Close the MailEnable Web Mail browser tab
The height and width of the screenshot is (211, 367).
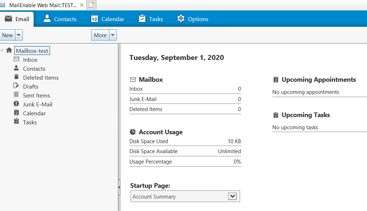tap(82, 5)
